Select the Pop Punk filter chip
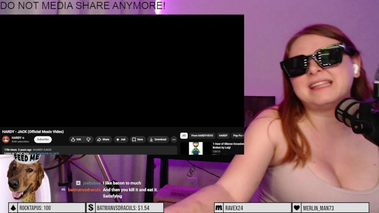 click(x=238, y=135)
